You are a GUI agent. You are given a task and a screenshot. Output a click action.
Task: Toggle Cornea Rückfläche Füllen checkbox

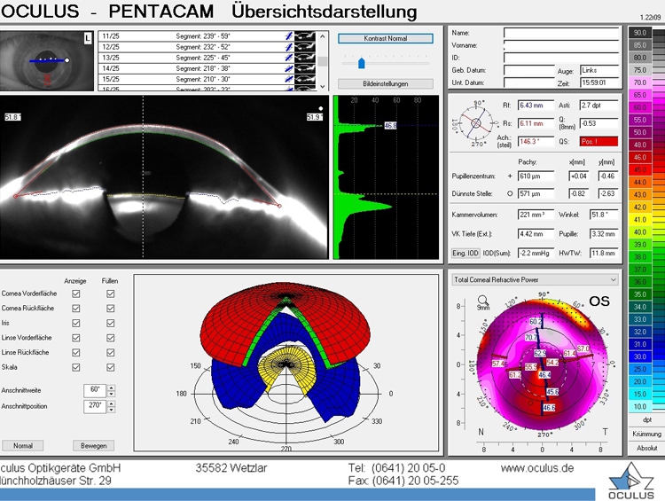pos(111,309)
